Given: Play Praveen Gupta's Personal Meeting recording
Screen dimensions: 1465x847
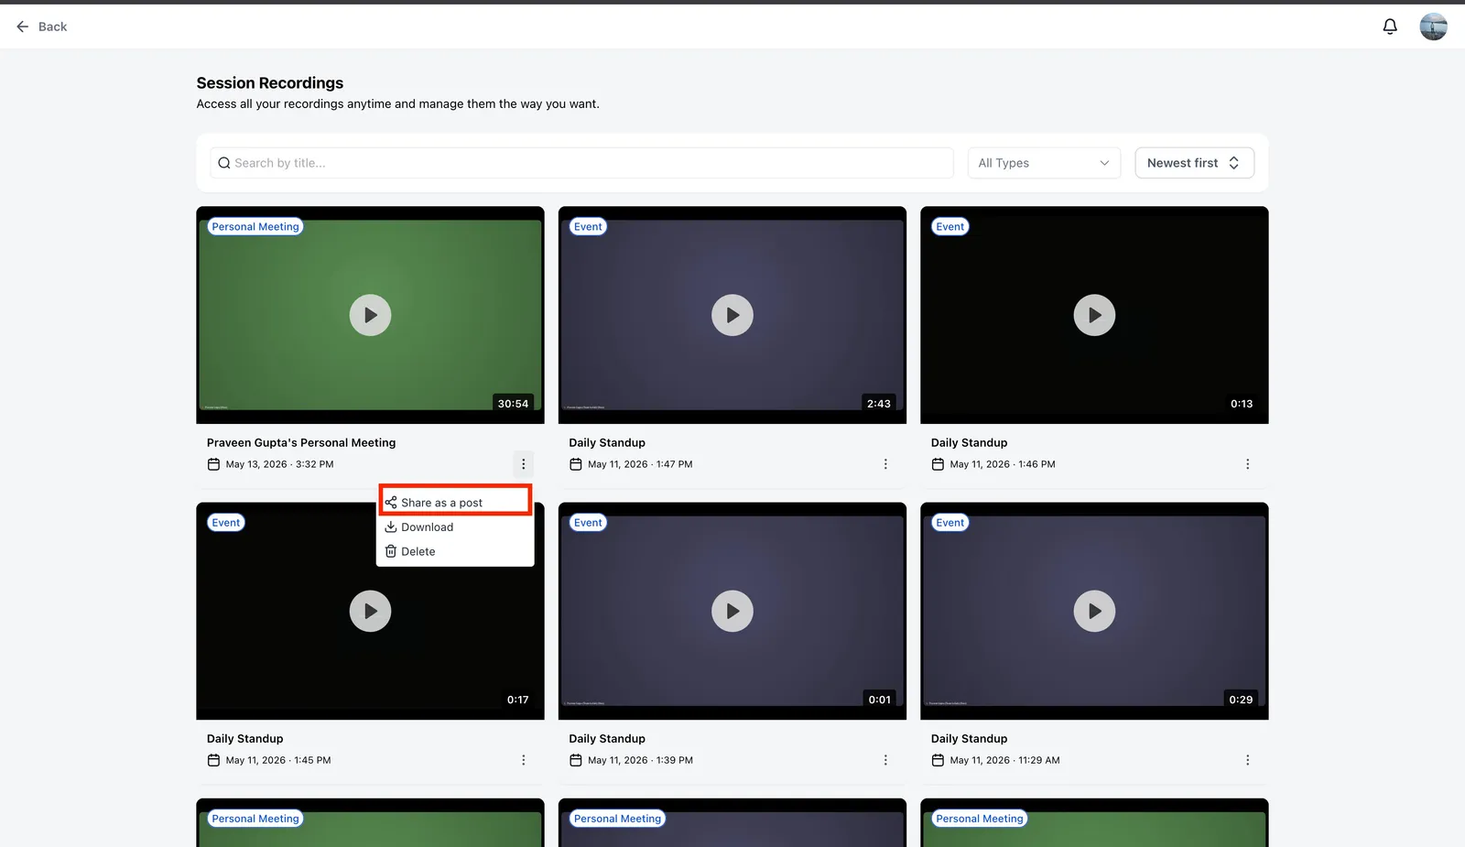Looking at the screenshot, I should (x=370, y=315).
